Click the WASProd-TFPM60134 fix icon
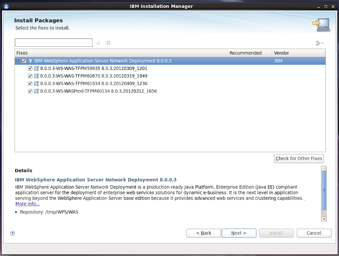 click(36, 91)
